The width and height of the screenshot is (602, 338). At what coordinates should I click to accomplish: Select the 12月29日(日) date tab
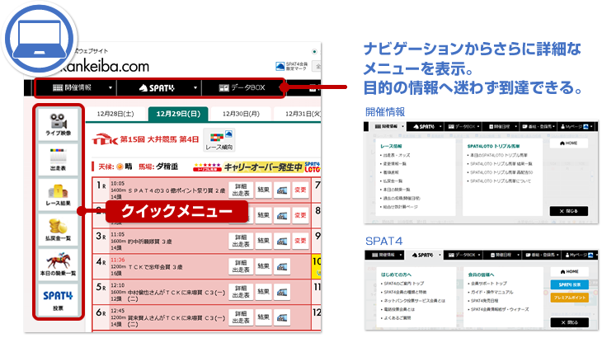178,114
